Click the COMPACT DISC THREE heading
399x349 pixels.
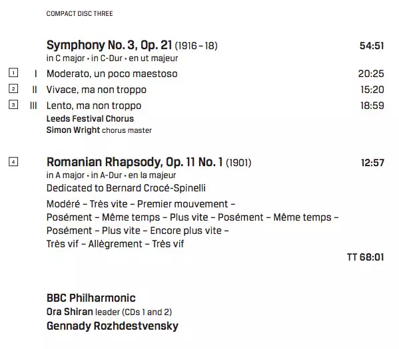pos(80,14)
